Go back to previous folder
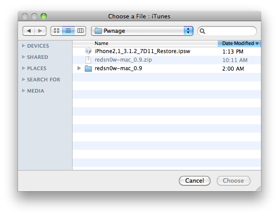 coord(29,31)
